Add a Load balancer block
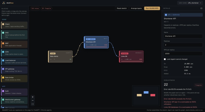 [x=14, y=61]
